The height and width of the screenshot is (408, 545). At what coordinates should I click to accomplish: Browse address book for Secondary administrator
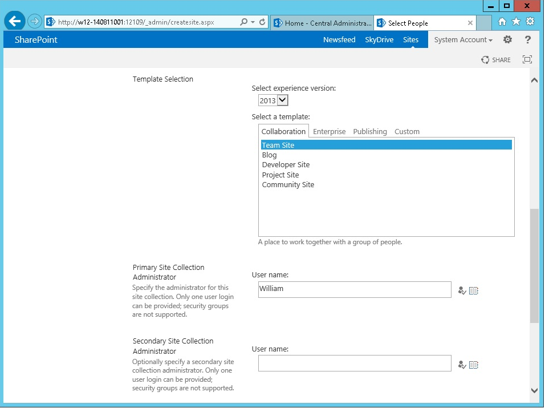[x=474, y=365]
